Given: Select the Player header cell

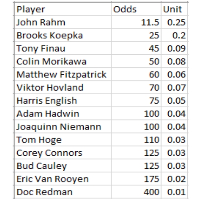Looking at the screenshot, I should point(63,9).
